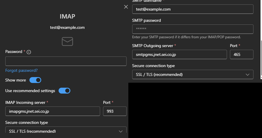Focus the SMTP password field
Viewport: 262px width, 138px height.
coord(193,29)
